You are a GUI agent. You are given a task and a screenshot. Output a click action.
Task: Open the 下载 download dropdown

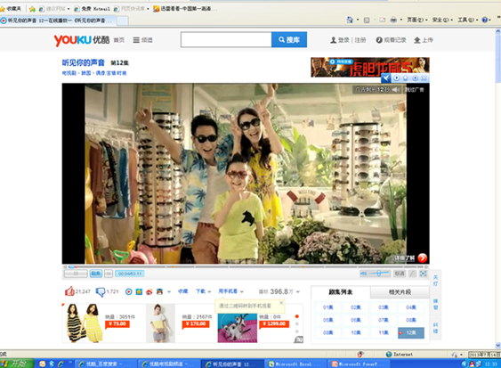204,291
